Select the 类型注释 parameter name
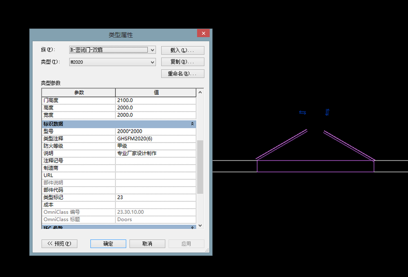 click(x=79, y=138)
